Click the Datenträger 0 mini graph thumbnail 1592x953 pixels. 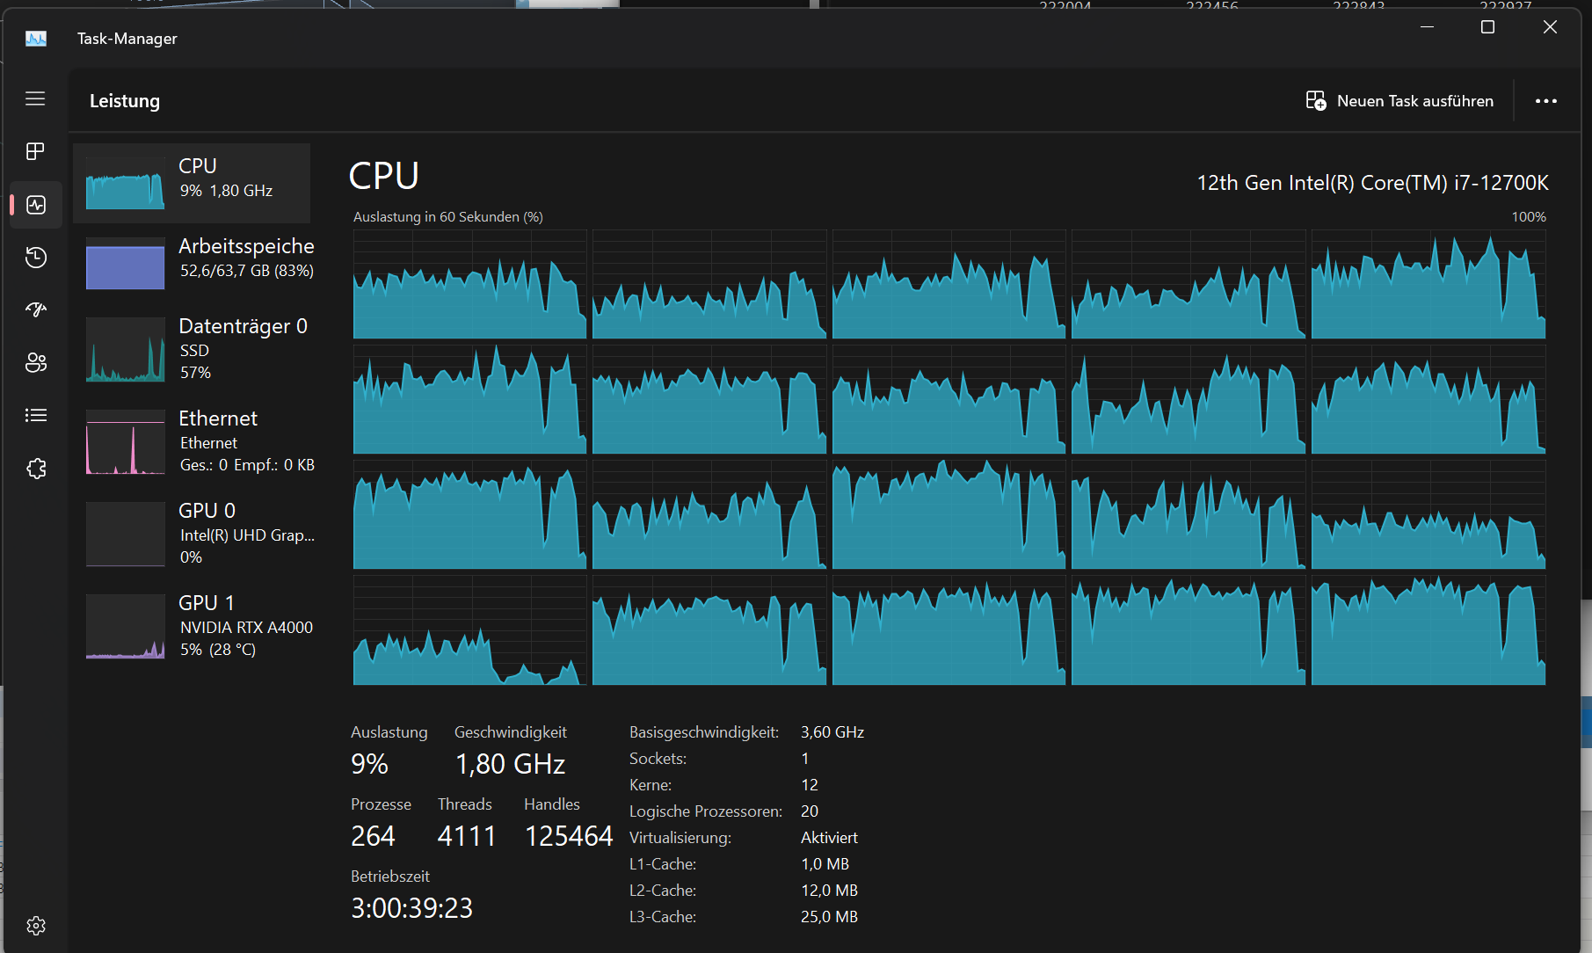(125, 349)
